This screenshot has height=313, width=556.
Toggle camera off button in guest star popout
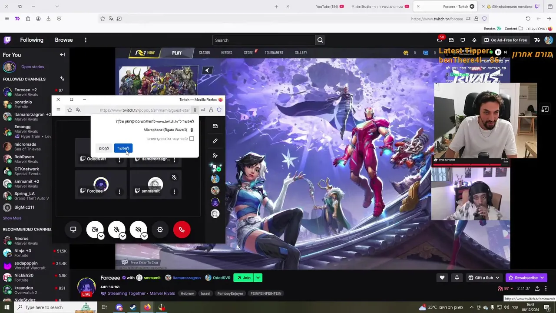pyautogui.click(x=95, y=229)
